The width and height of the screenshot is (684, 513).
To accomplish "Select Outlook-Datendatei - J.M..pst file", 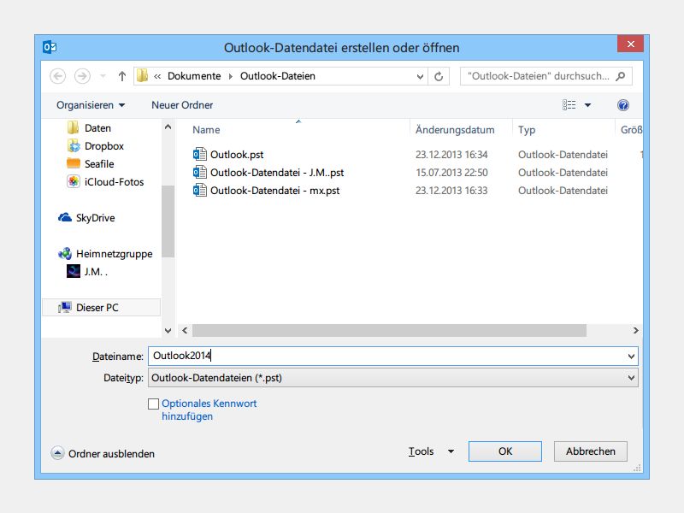I will point(277,173).
